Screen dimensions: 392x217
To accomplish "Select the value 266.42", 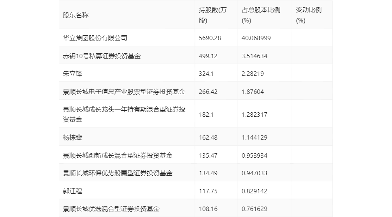I will (x=208, y=91).
